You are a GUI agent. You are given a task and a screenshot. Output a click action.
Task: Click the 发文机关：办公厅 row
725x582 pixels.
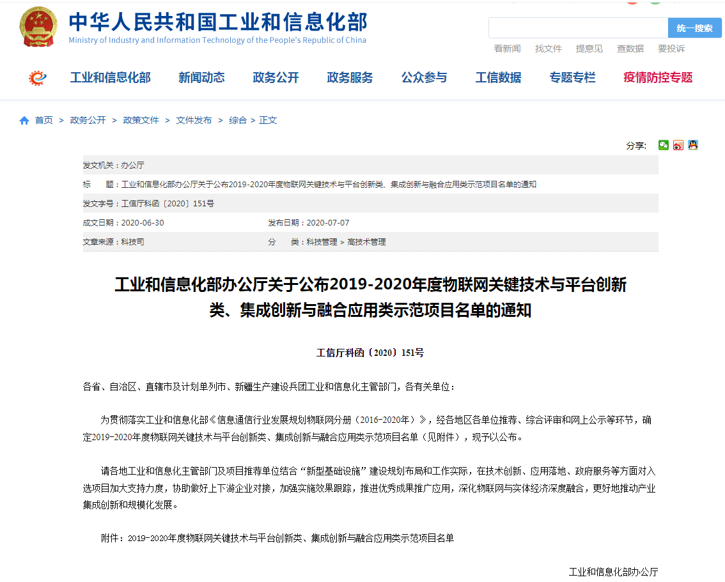tap(370, 165)
